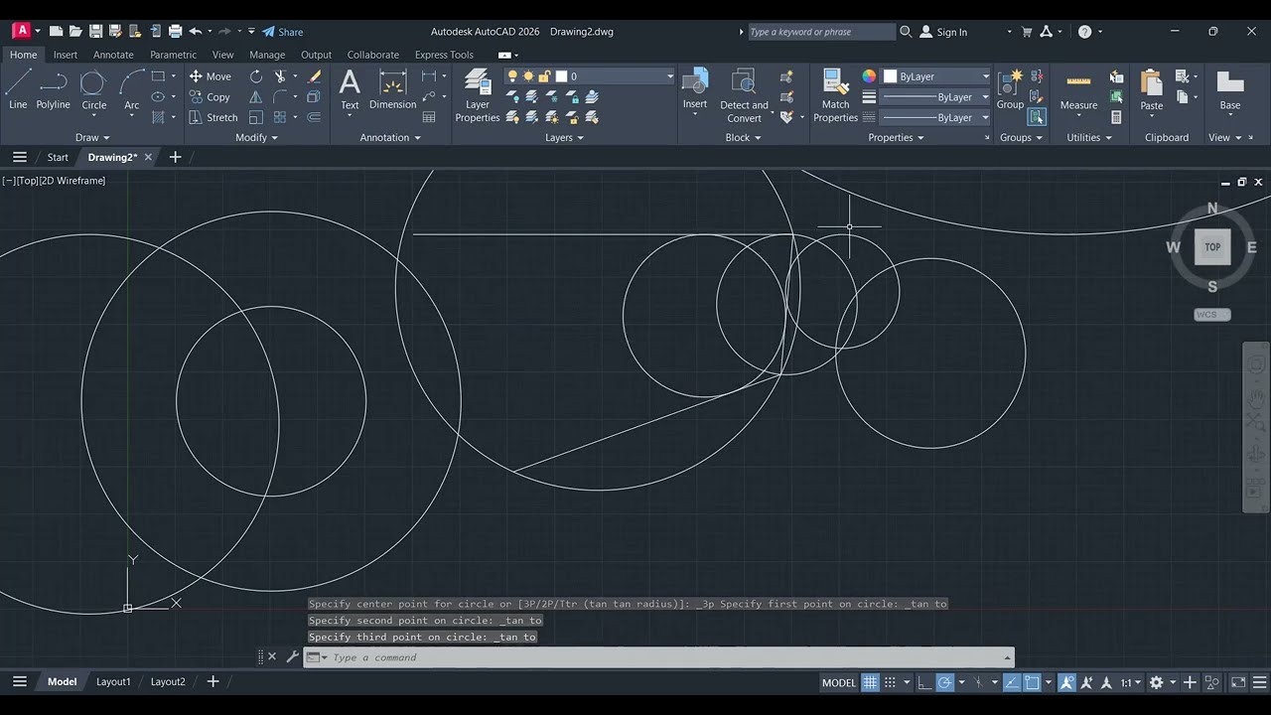Expand the Modify panel
Screen dimensions: 1271x715
(257, 137)
